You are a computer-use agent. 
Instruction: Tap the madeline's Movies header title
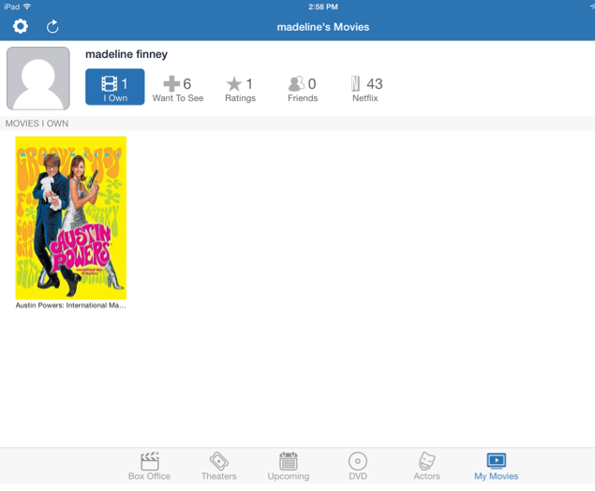click(322, 27)
